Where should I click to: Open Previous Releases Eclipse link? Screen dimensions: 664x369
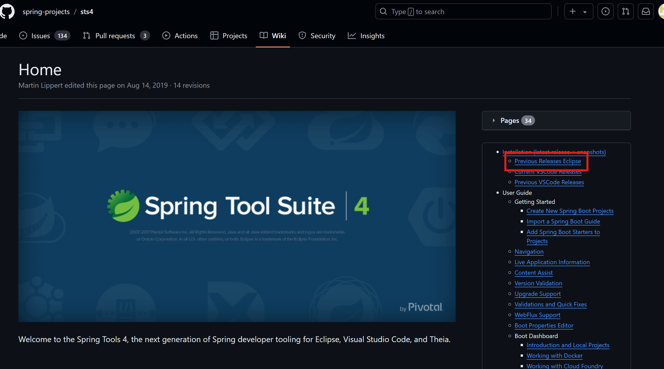(x=547, y=161)
